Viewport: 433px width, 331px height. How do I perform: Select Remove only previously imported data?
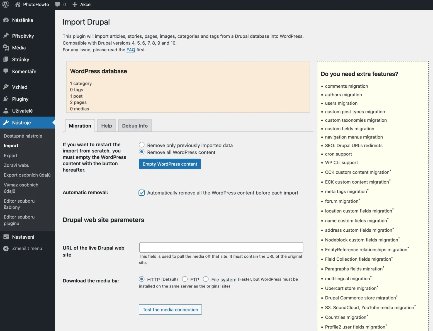coord(142,145)
